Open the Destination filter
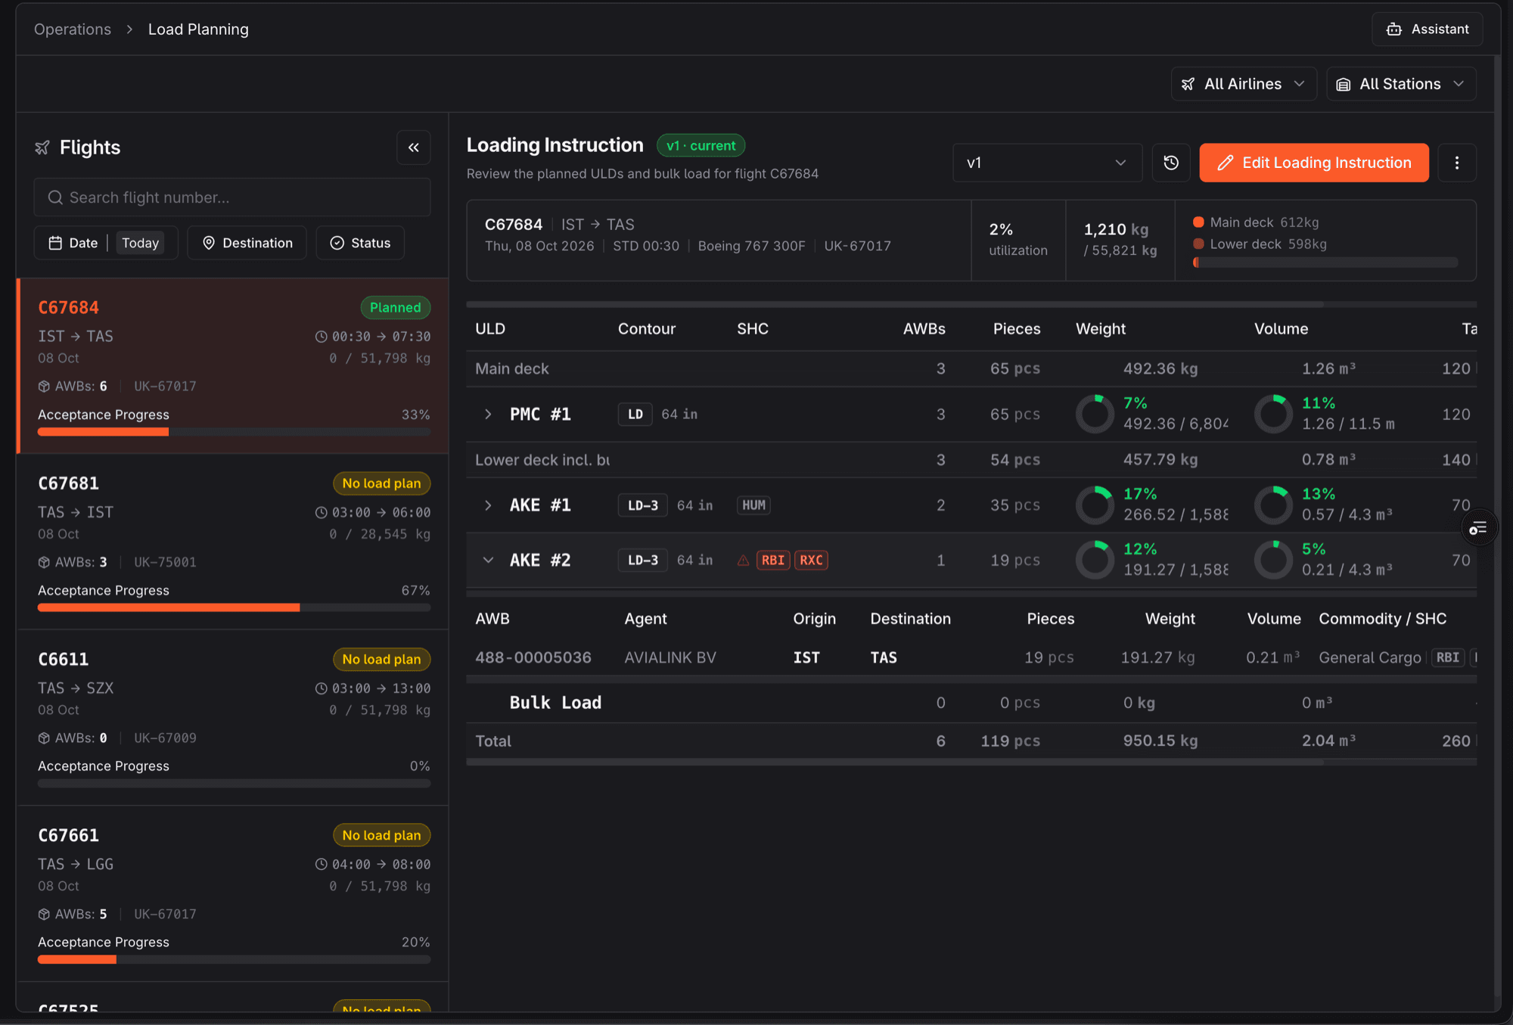 [247, 243]
